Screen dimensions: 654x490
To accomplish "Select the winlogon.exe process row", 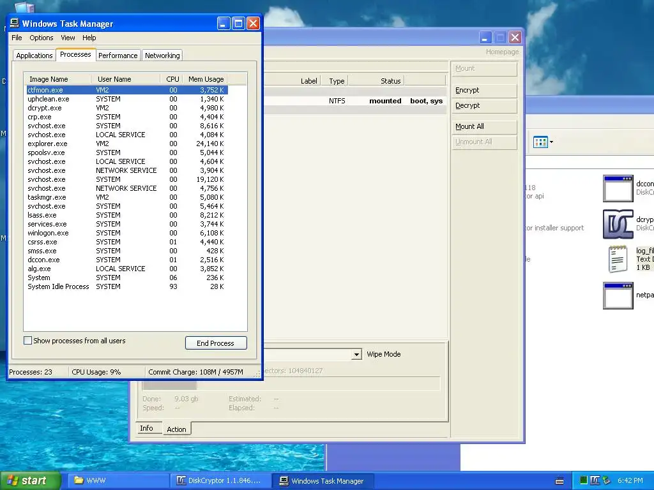I will click(127, 233).
